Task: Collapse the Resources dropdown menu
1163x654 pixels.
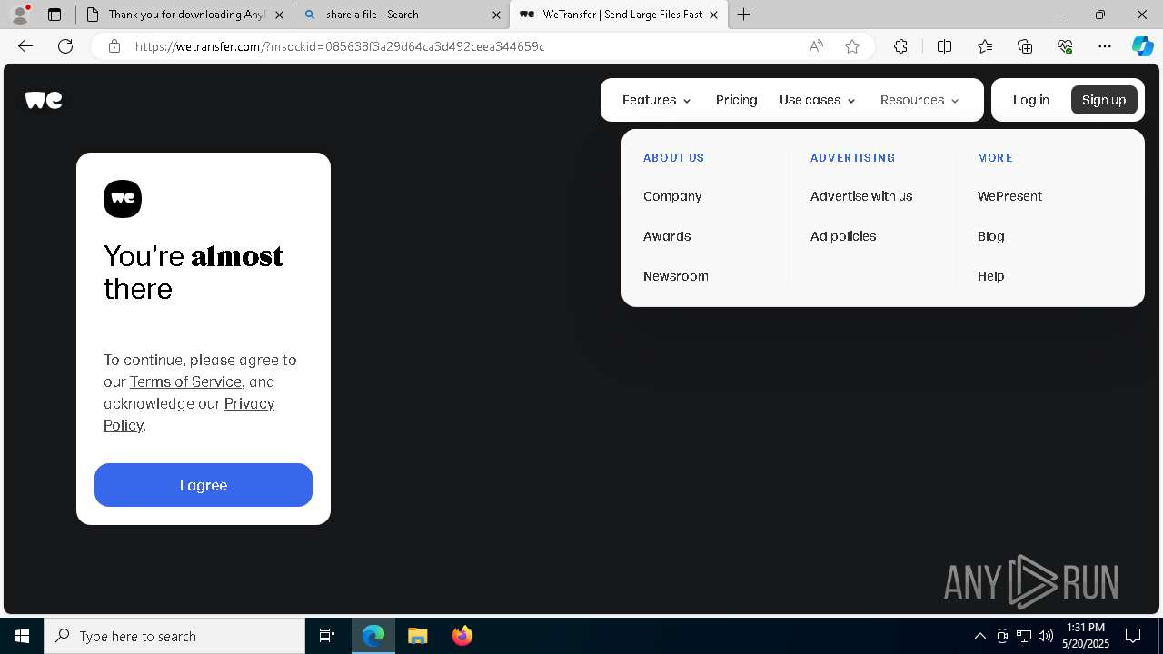Action: click(919, 100)
